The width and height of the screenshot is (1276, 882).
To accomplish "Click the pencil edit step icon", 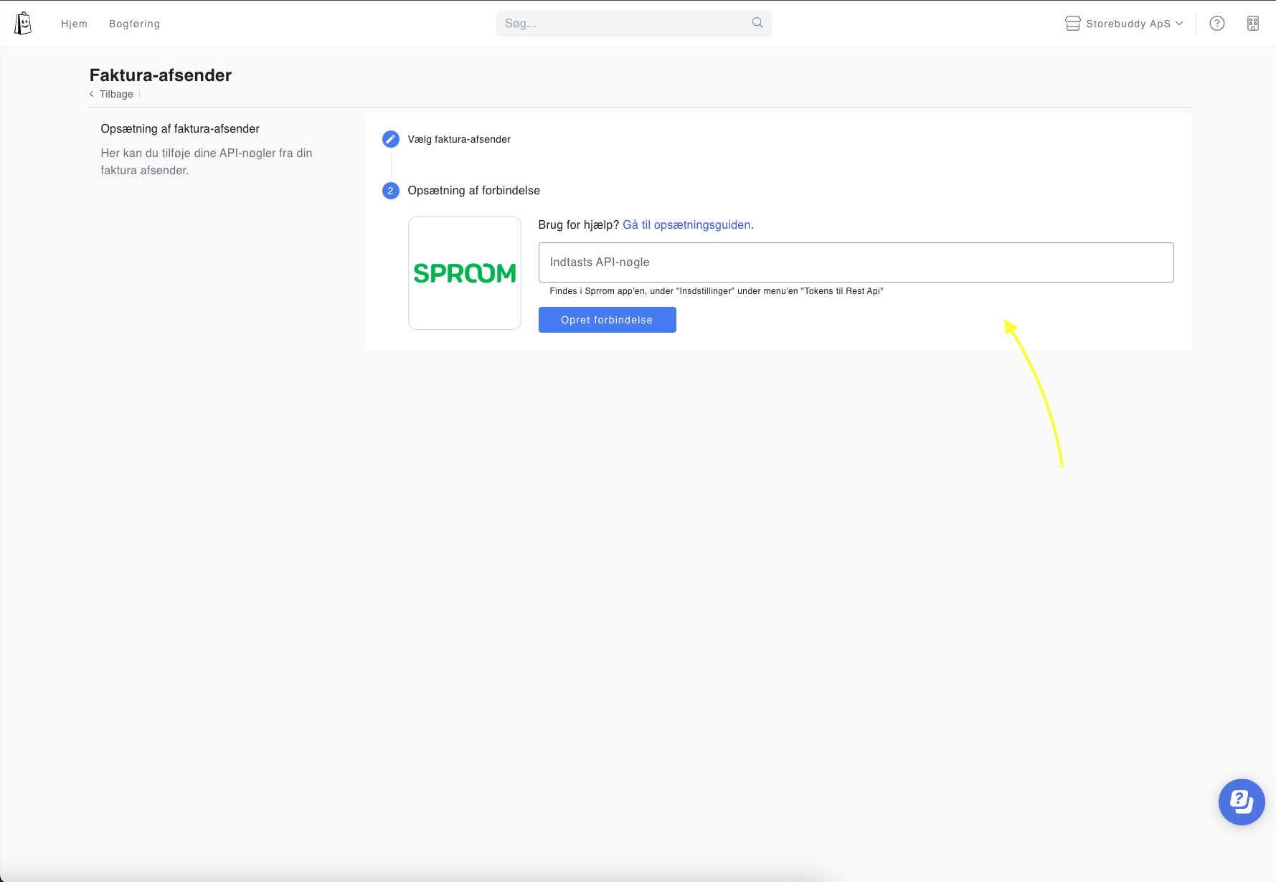I will click(391, 139).
